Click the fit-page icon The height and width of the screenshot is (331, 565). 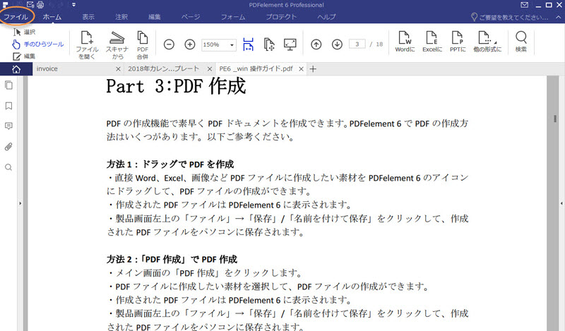click(269, 44)
